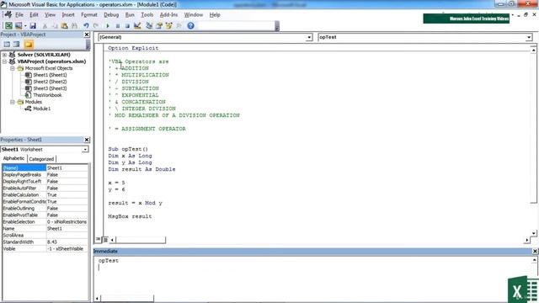Select the EnableSelection property value xlNoRestrictions
Image resolution: width=539 pixels, height=303 pixels.
point(67,222)
